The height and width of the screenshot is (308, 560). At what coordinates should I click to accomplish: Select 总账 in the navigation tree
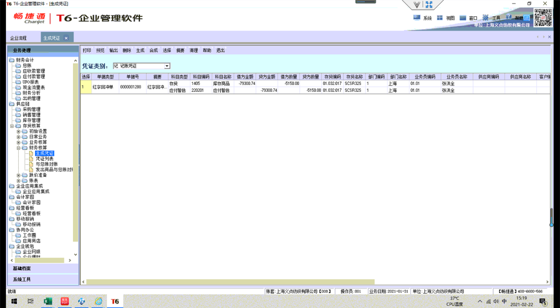[x=27, y=66]
